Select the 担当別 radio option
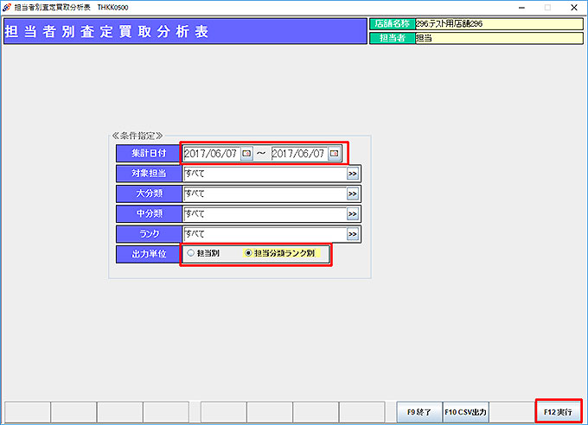588x425 pixels. coord(203,253)
